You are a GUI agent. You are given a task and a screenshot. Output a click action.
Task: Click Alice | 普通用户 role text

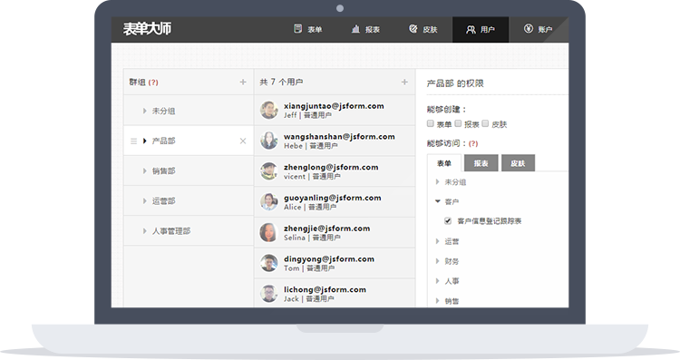coord(310,208)
